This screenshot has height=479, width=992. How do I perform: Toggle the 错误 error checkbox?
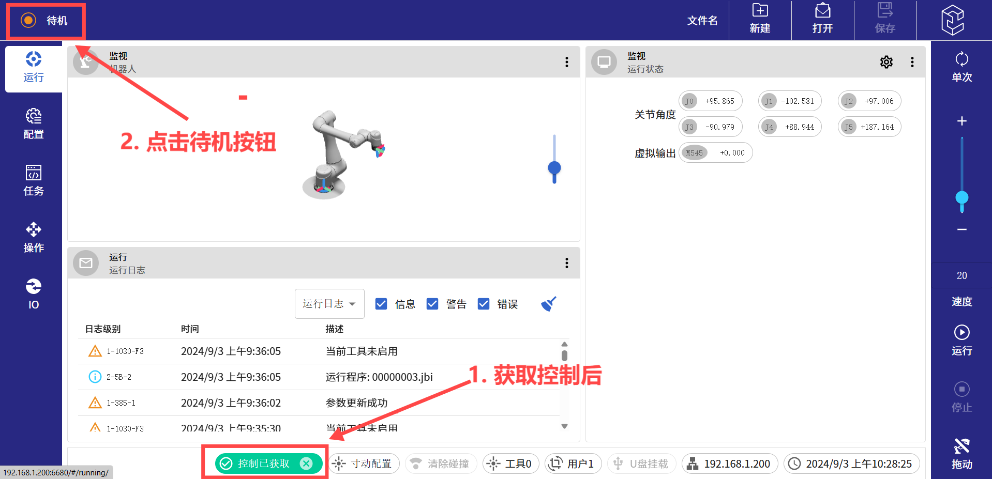[x=484, y=304]
